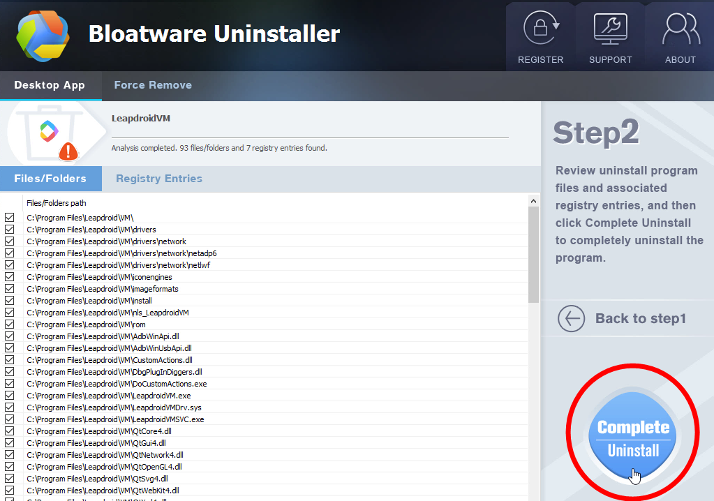Uncheck the QtCore4.dll checkbox
Viewport: 714px width, 501px height.
[10, 431]
